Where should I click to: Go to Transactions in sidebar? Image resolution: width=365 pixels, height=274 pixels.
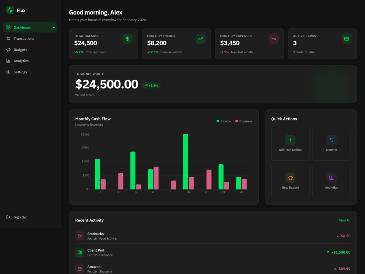[x=30, y=39]
